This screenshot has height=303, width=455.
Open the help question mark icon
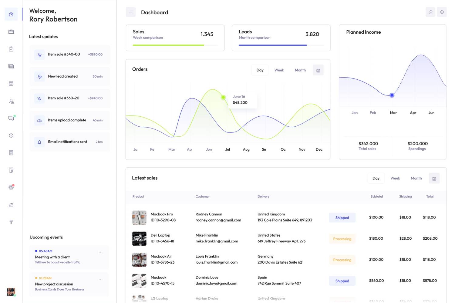[11, 222]
